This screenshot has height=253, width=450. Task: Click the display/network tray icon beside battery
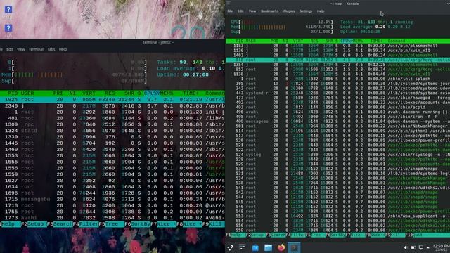point(421,247)
